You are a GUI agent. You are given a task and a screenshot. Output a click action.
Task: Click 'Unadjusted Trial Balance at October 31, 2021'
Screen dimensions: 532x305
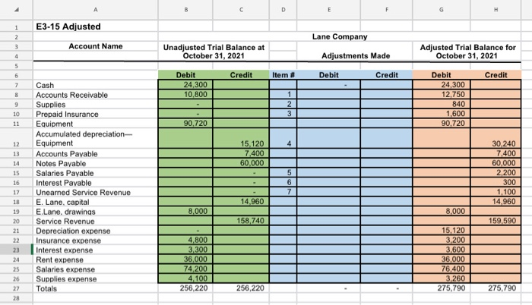coord(214,52)
